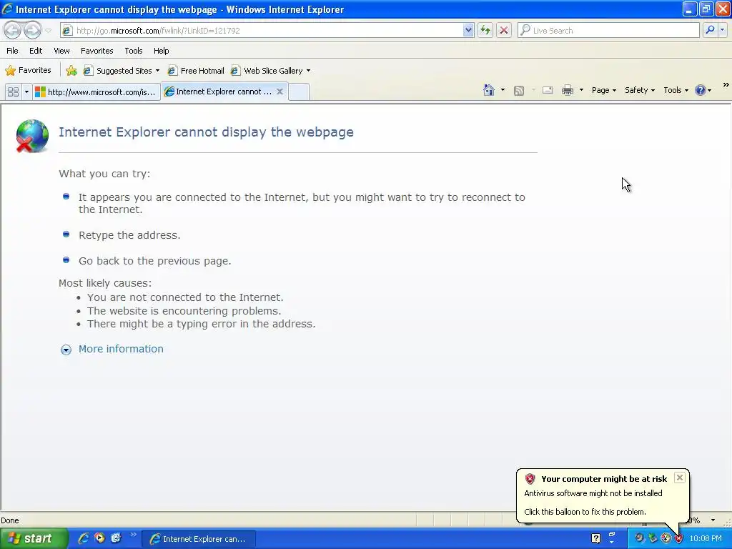Screen dimensions: 732x549
Task: Expand the address bar history dropdown
Action: (468, 30)
